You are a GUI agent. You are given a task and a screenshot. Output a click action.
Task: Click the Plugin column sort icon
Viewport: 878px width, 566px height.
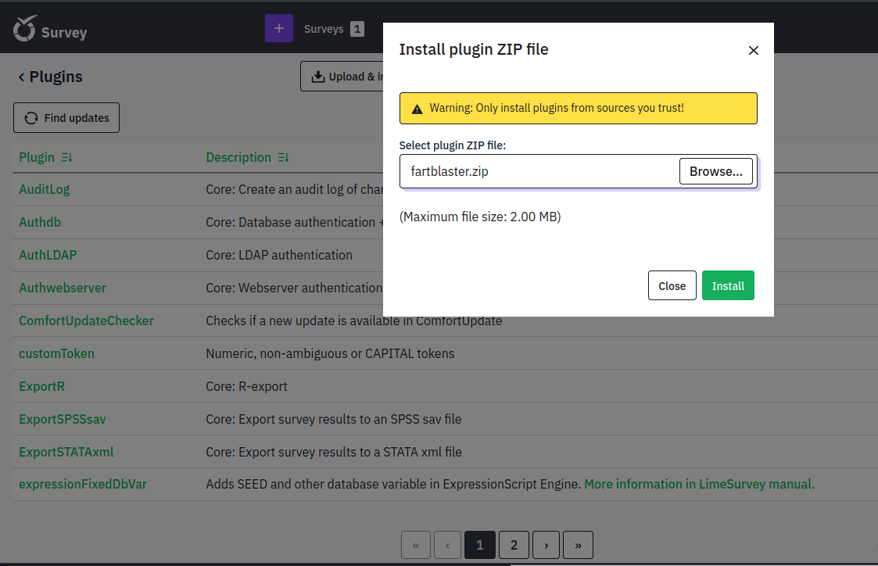[66, 158]
